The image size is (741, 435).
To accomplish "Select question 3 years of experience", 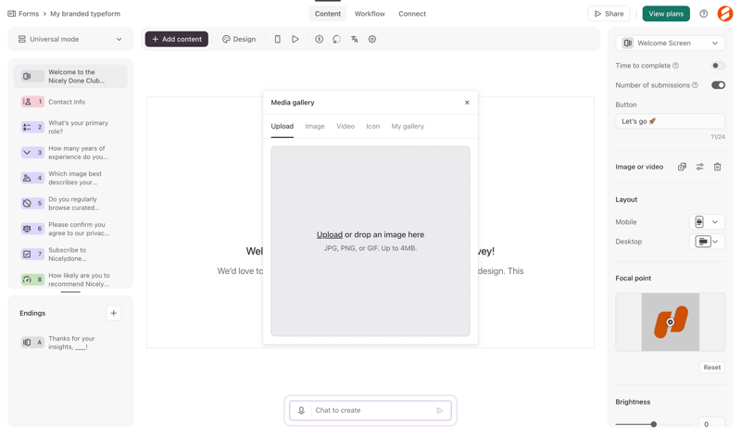I will (70, 153).
